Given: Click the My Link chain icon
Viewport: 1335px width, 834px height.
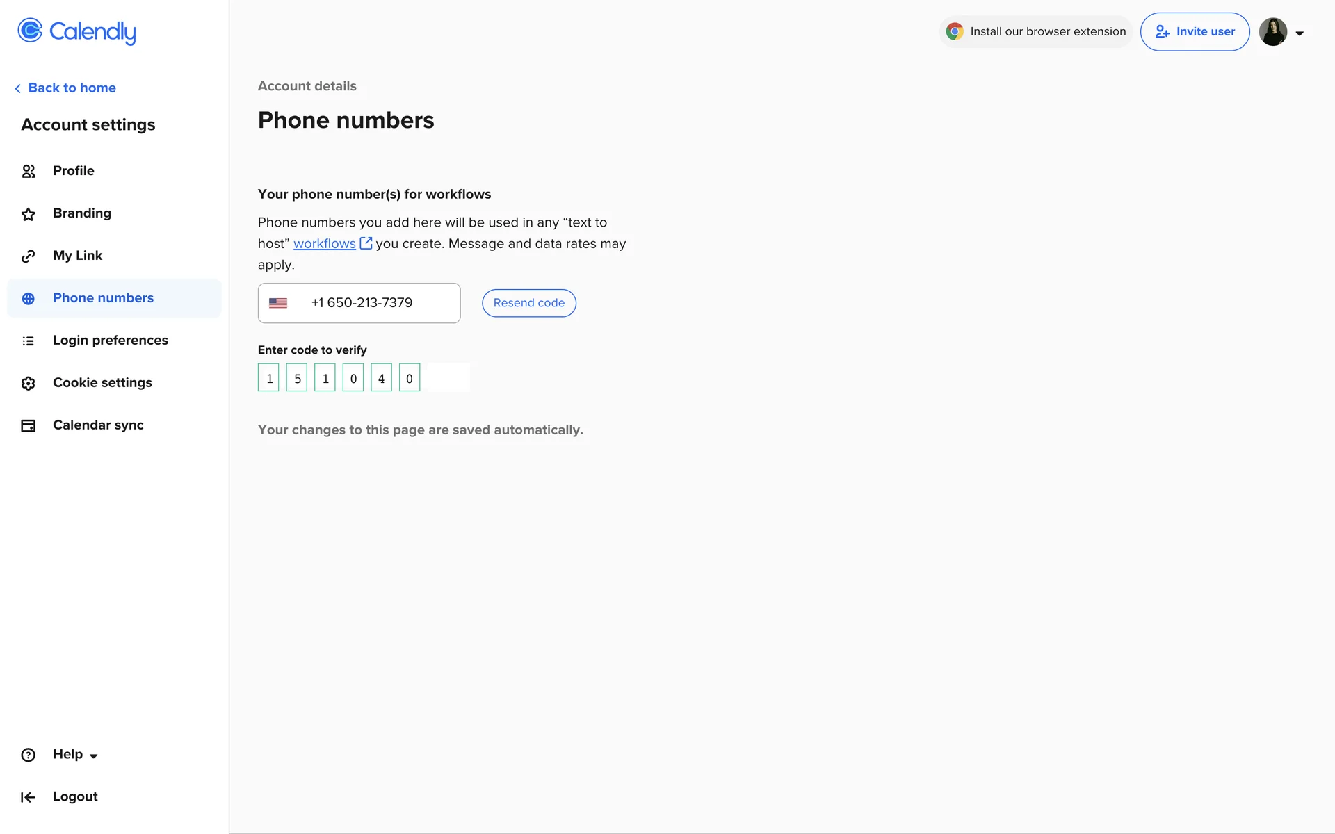Looking at the screenshot, I should pos(29,256).
